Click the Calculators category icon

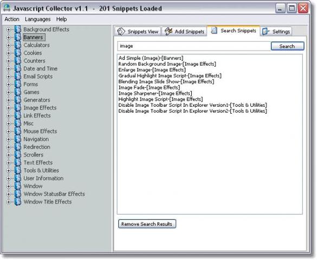click(x=18, y=45)
